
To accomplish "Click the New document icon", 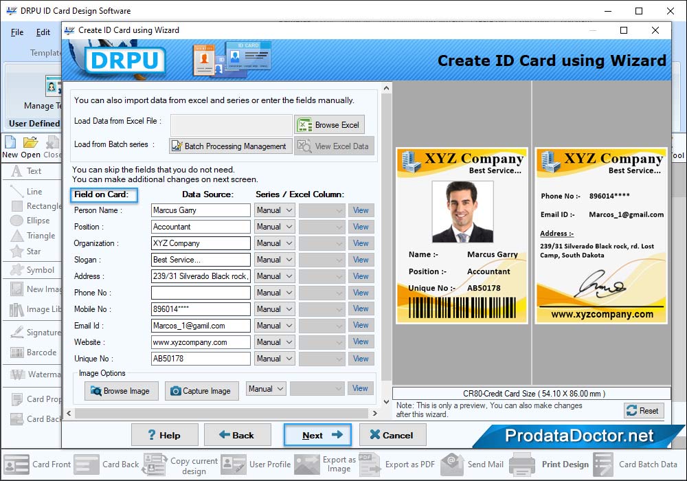I will click(10, 142).
